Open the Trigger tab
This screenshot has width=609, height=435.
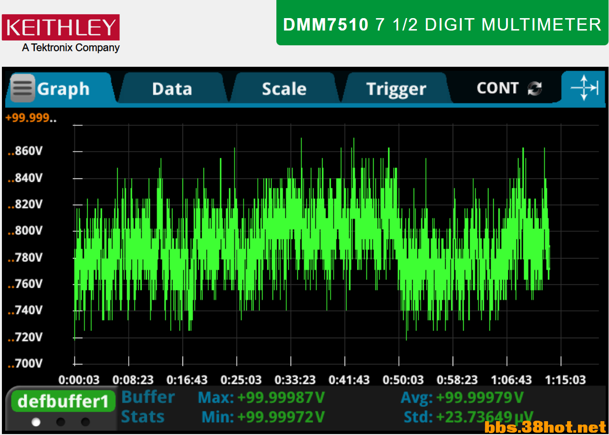396,89
